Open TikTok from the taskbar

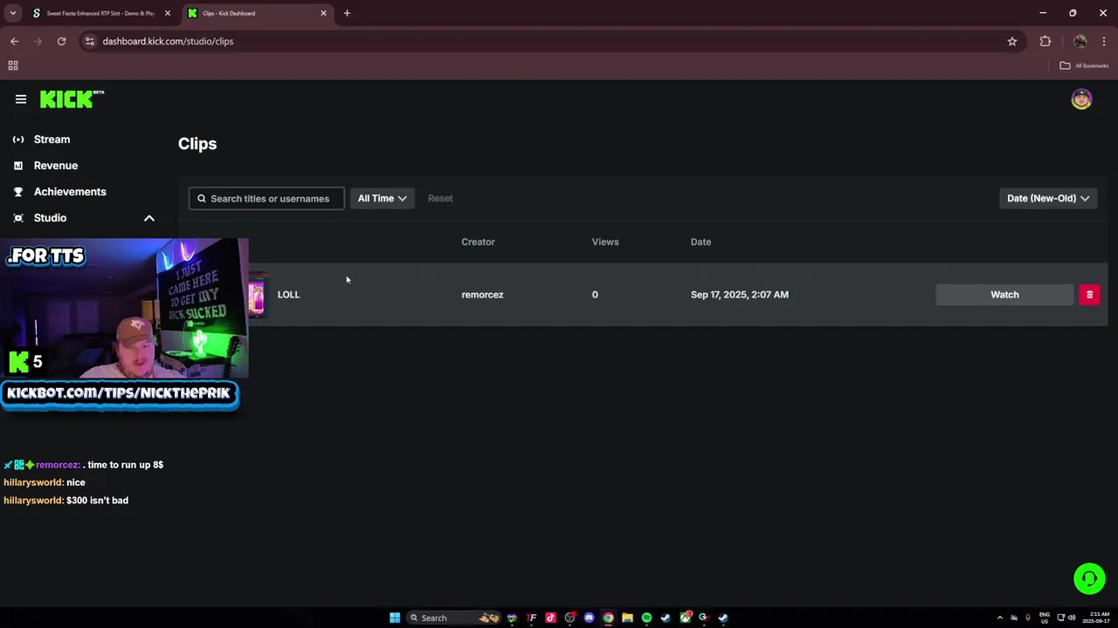[550, 618]
